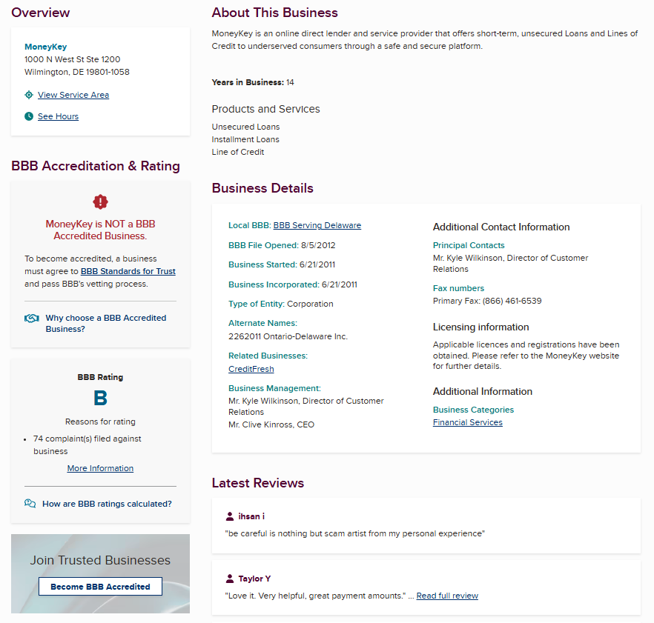Click the Join Trusted Businesses banner heading

click(x=101, y=560)
